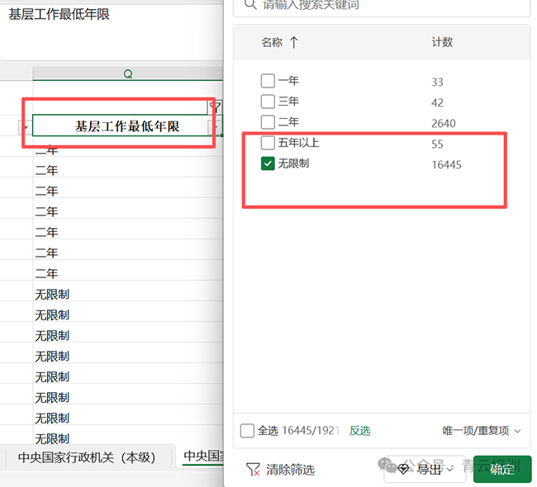Click the diamond icon beside 导出
This screenshot has height=487, width=537.
pyautogui.click(x=404, y=469)
